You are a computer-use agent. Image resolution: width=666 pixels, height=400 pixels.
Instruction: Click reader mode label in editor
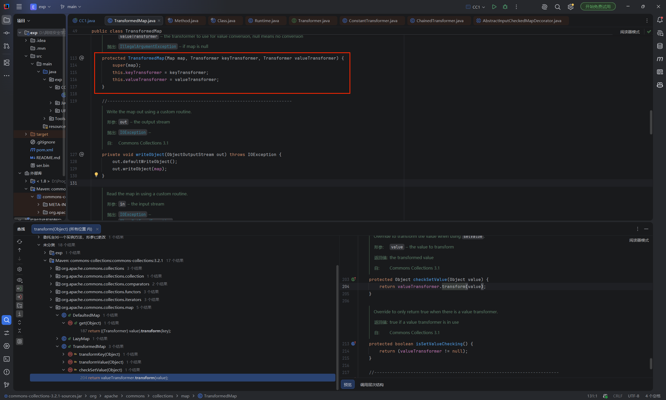tap(630, 32)
